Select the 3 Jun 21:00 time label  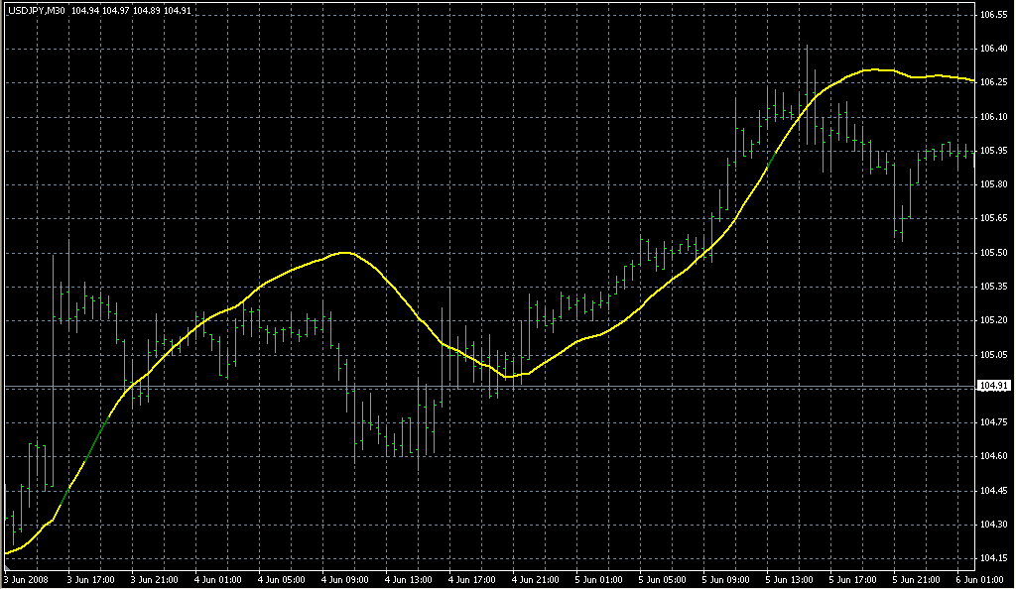[x=156, y=579]
